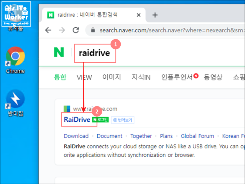Click the green Naver N logo
The image size is (245, 184).
(x=59, y=52)
